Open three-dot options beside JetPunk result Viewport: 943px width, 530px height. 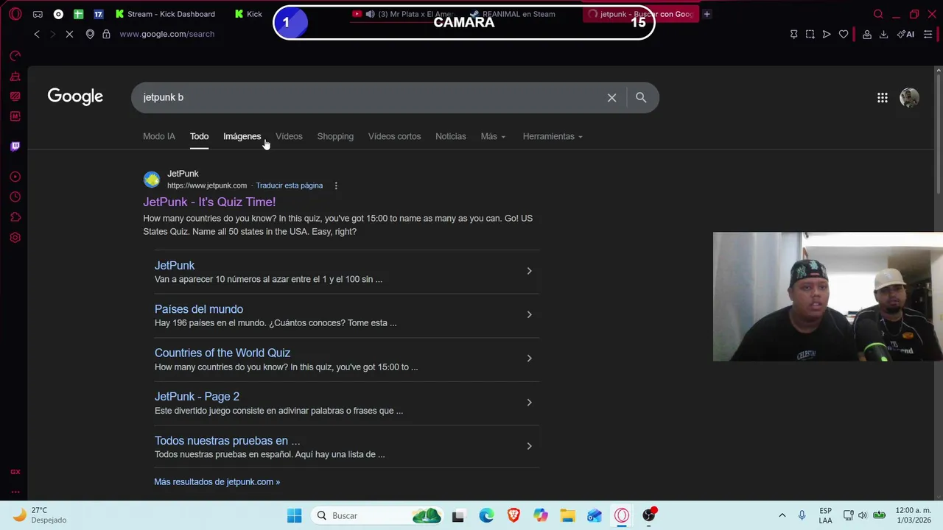coord(336,185)
